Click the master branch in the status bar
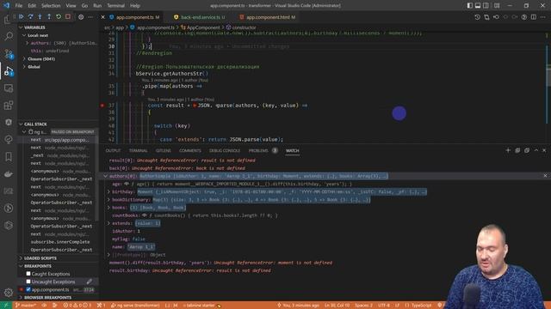 tap(25, 306)
